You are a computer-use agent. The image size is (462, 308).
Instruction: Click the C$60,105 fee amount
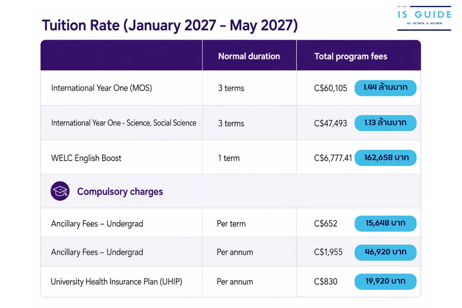[x=330, y=88]
